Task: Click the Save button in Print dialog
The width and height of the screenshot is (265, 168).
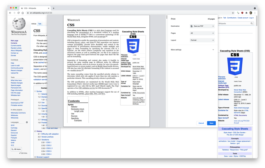Action: click(x=211, y=123)
